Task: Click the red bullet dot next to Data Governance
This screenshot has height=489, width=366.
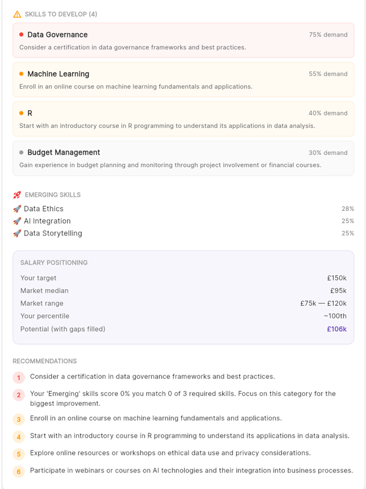Action: click(21, 34)
